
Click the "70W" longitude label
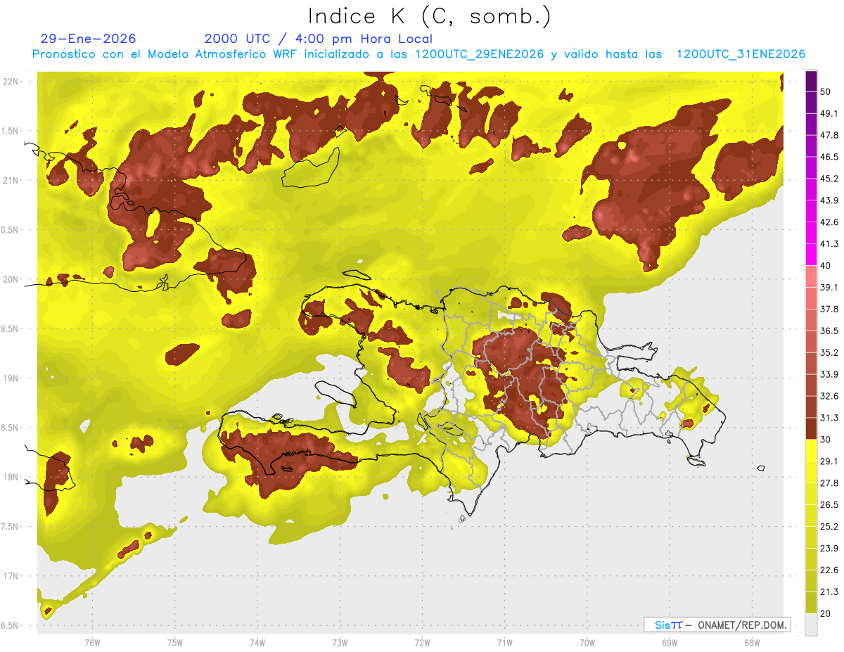coord(587,642)
